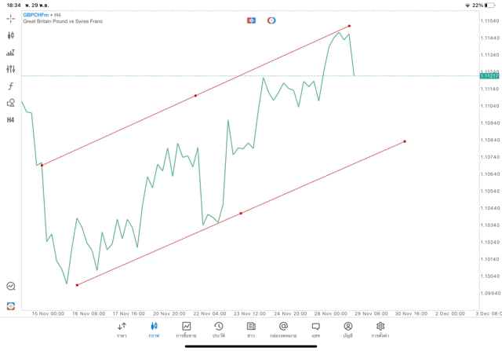Open the indicators function icon
Screen dimensions: 502x351
(10, 86)
